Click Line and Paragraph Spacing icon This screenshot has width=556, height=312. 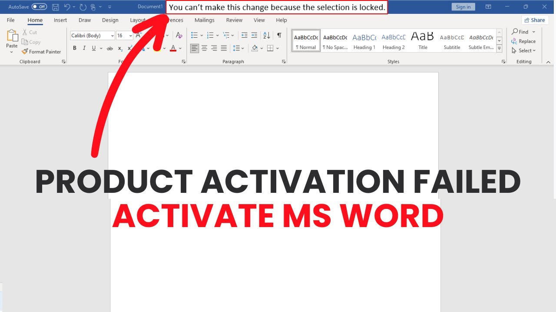coord(236,48)
